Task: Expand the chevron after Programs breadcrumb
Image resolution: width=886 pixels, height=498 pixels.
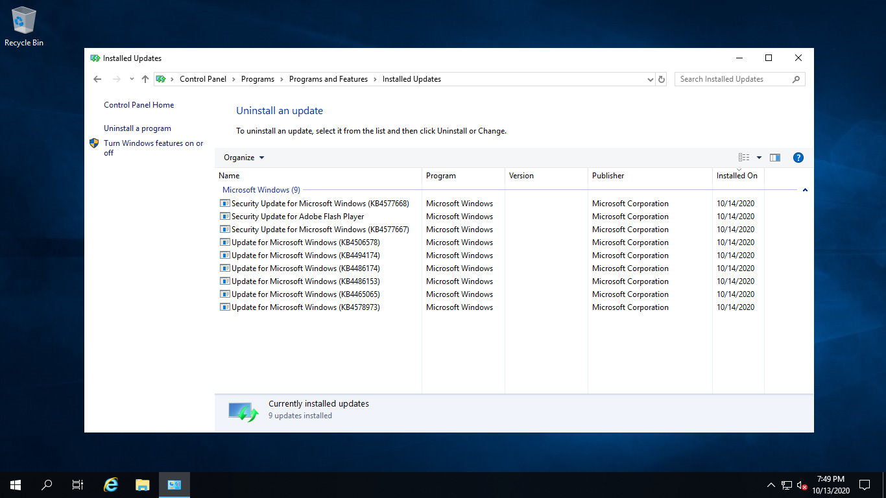Action: (x=282, y=79)
